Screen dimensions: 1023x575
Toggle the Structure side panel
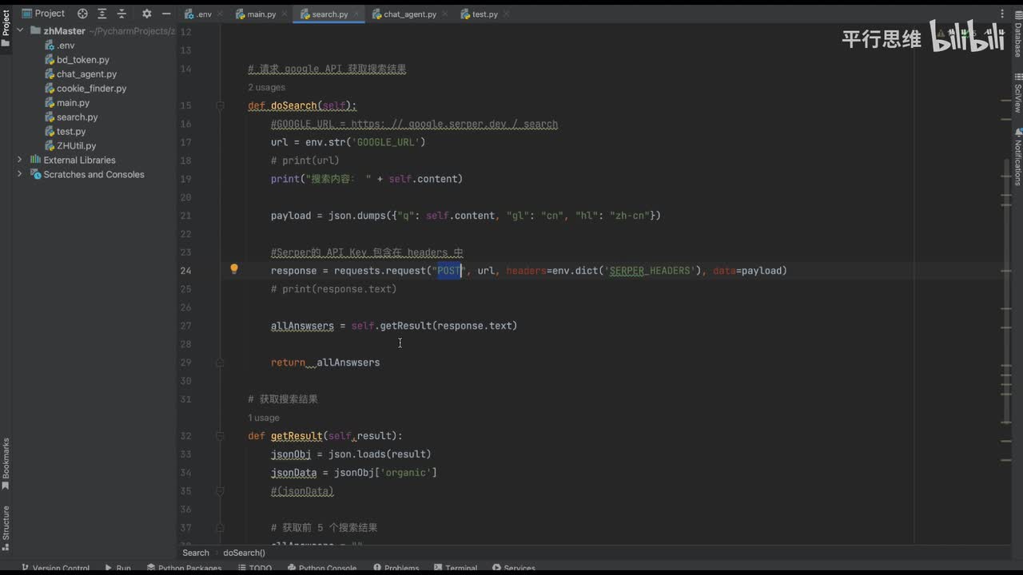[x=6, y=525]
